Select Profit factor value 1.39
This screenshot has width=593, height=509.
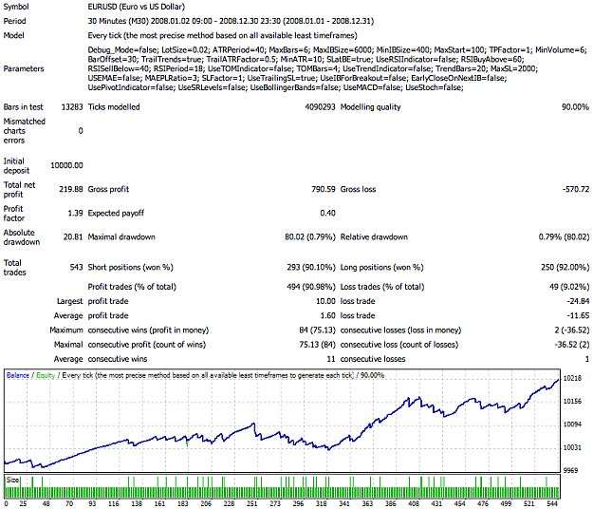(75, 213)
